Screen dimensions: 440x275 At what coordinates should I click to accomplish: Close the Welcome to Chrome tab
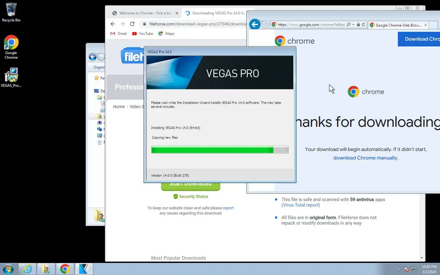177,13
